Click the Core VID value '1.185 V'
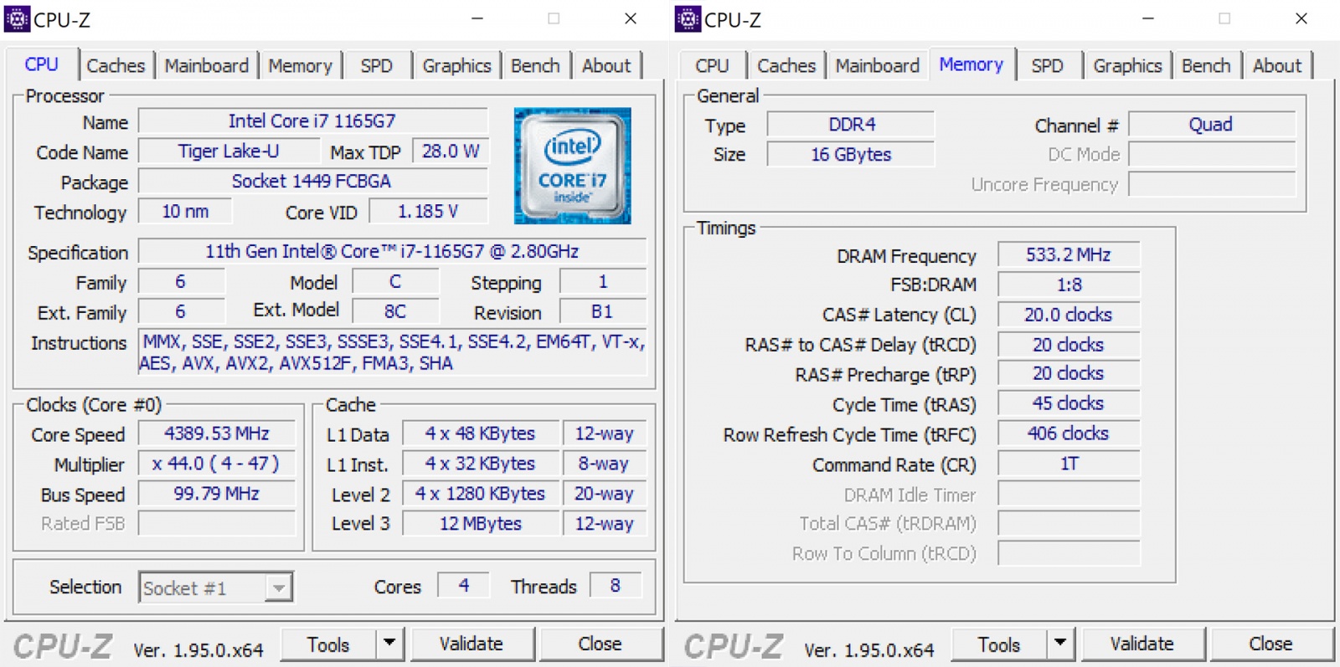Image resolution: width=1340 pixels, height=667 pixels. click(x=428, y=212)
